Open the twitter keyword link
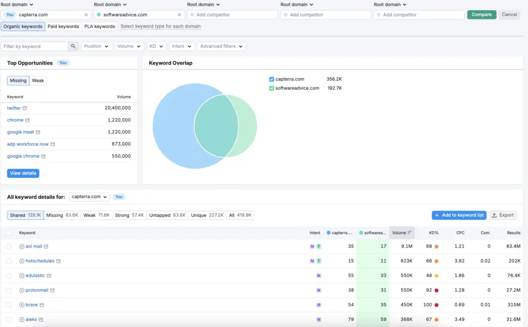 pos(14,108)
